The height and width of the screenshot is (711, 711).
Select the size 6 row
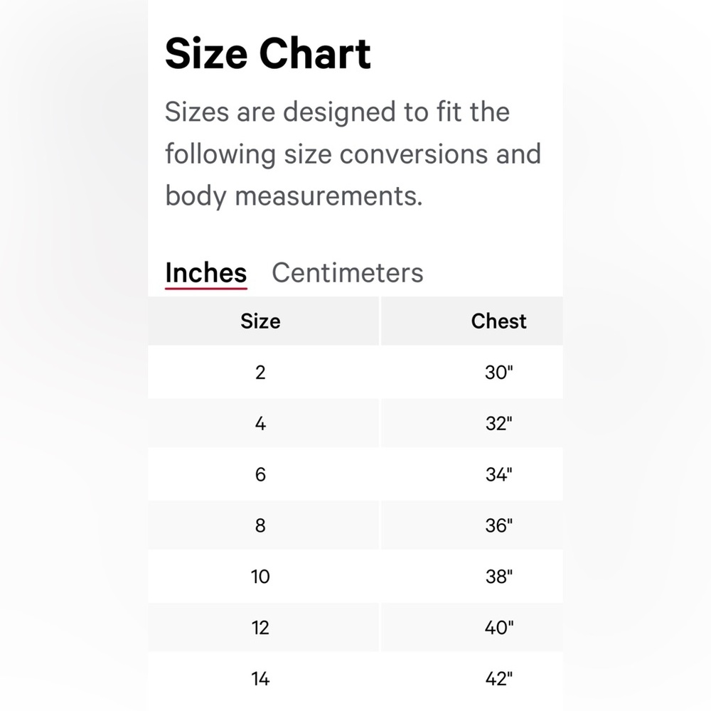(355, 474)
